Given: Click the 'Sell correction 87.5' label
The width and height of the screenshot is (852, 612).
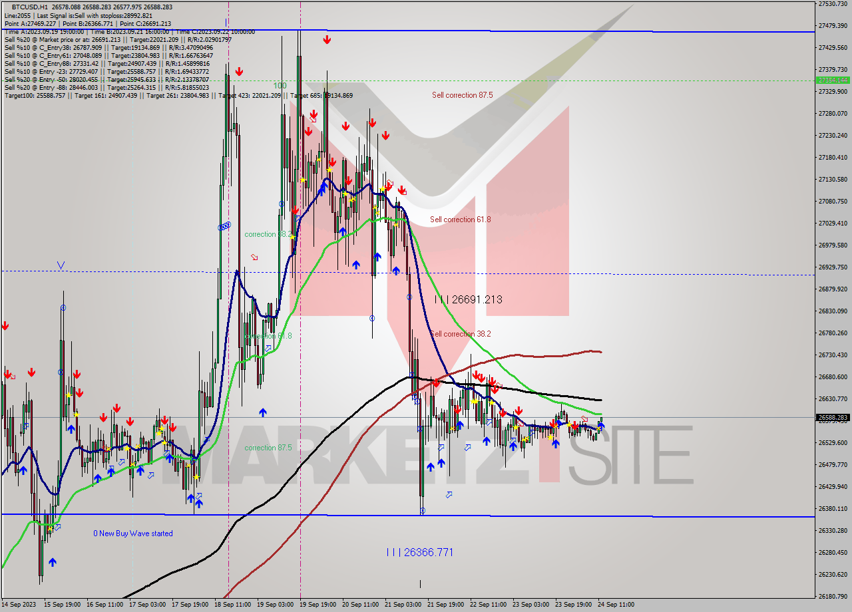Looking at the screenshot, I should (463, 95).
